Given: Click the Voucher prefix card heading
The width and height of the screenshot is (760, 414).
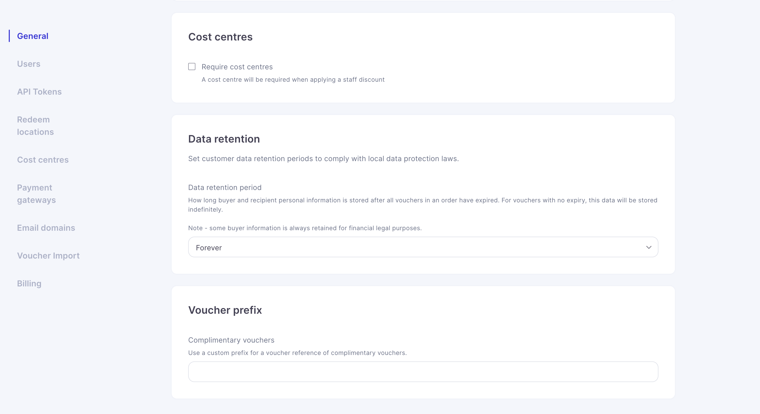Looking at the screenshot, I should click(225, 310).
